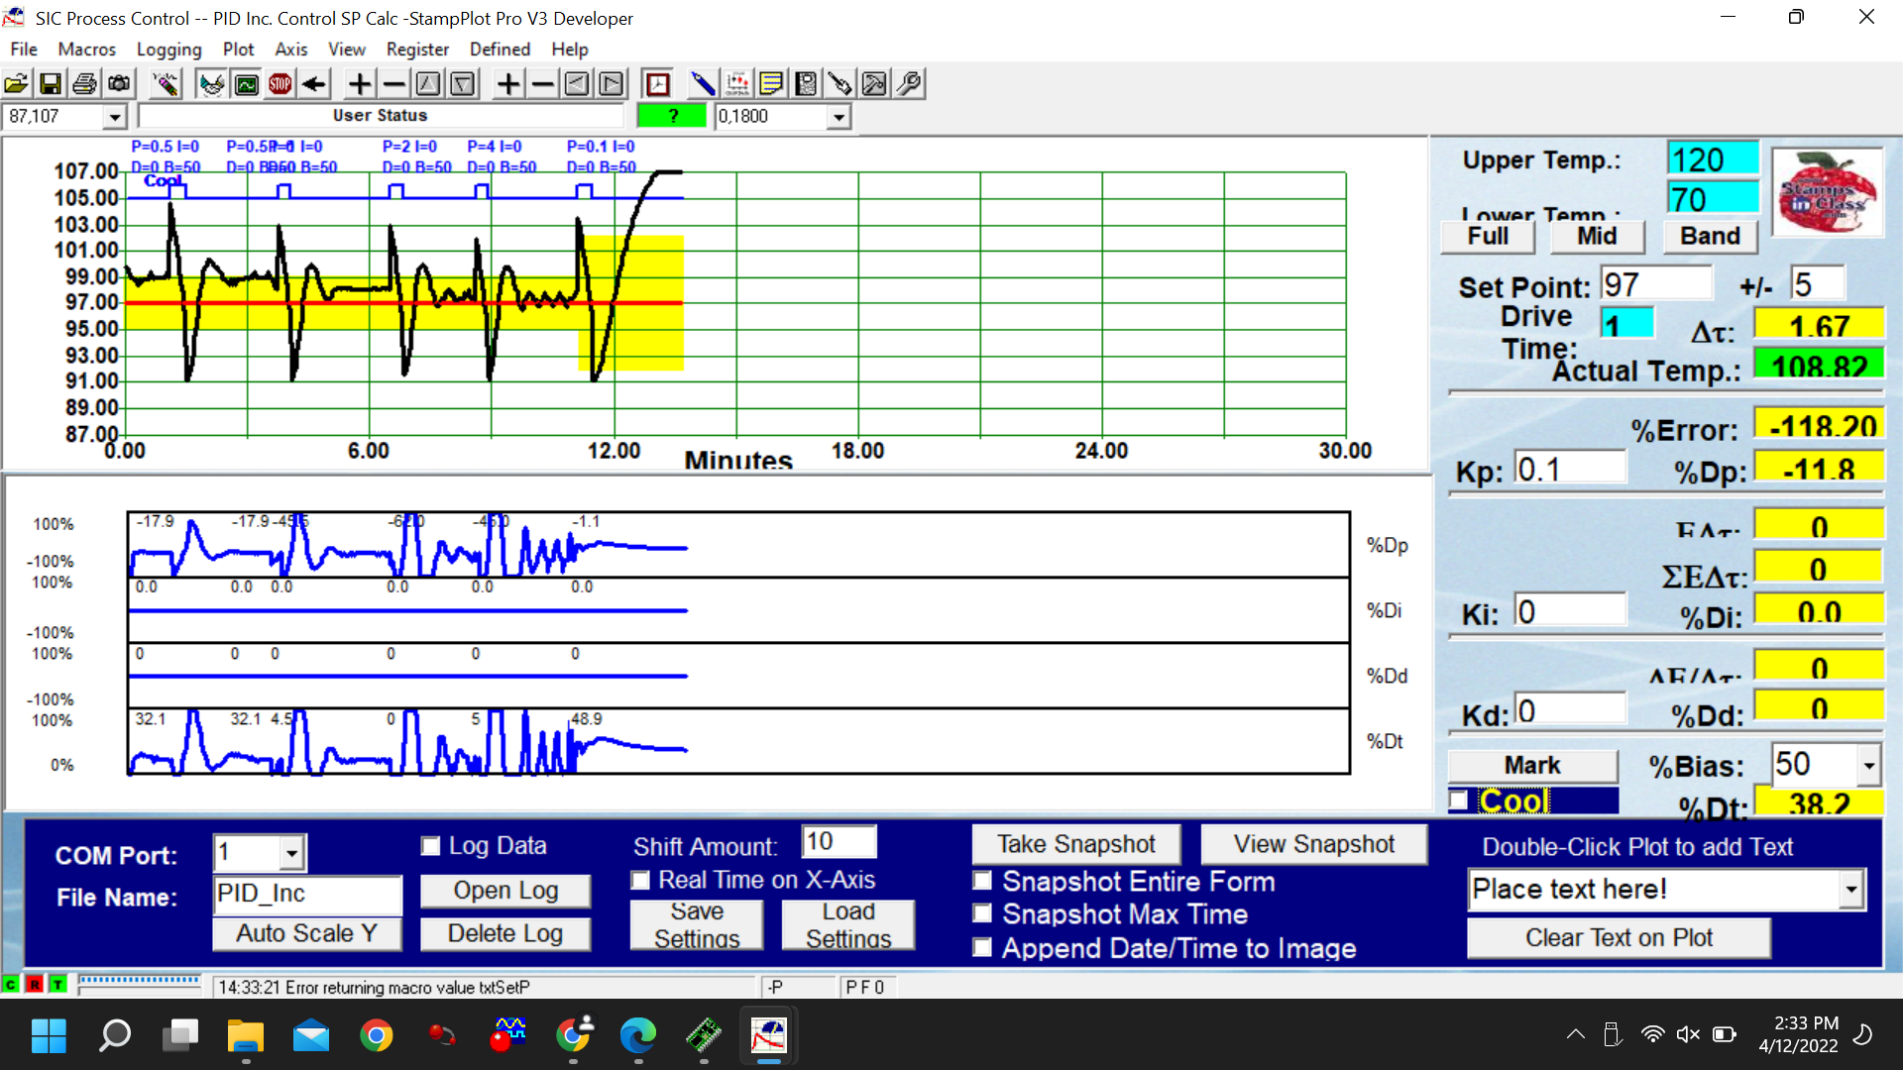
Task: Click the clear plot eraser icon
Action: 166,84
